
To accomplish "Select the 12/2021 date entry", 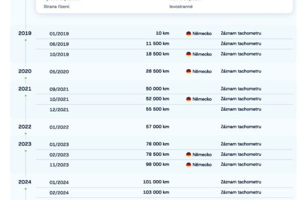I will [x=59, y=110].
